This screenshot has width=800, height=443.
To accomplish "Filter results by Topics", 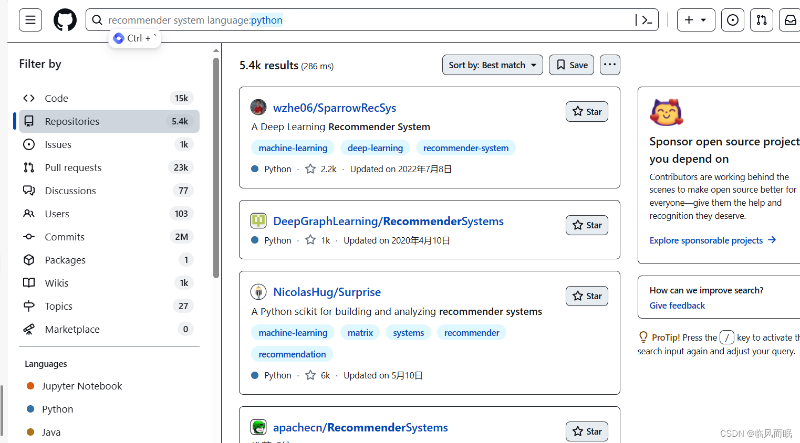I will click(x=109, y=306).
